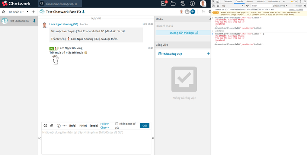Open the 'Default levels' dropdown
This screenshot has width=307, height=155.
pyautogui.click(x=280, y=6)
